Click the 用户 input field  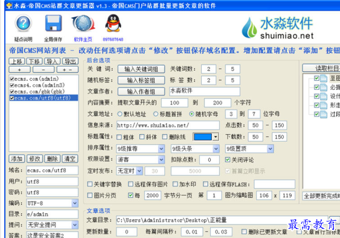tap(52, 182)
